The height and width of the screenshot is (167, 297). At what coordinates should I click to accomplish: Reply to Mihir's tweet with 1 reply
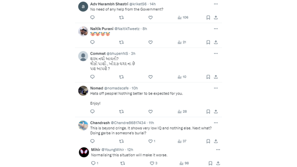tap(95, 163)
